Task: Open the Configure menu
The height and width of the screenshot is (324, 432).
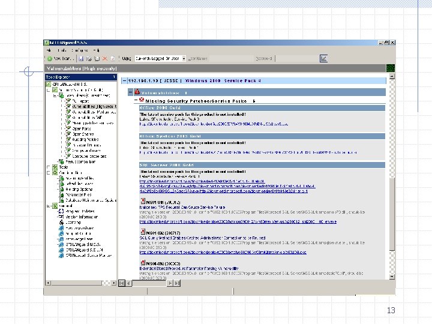Action: [x=80, y=50]
